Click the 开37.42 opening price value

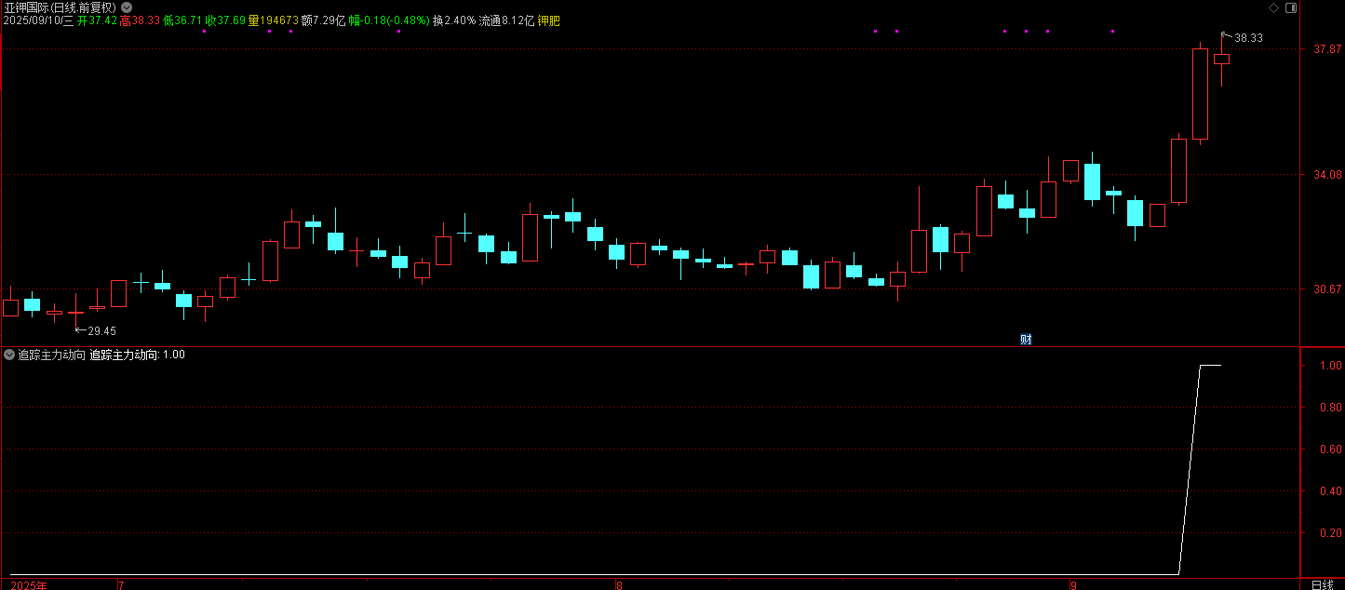97,20
